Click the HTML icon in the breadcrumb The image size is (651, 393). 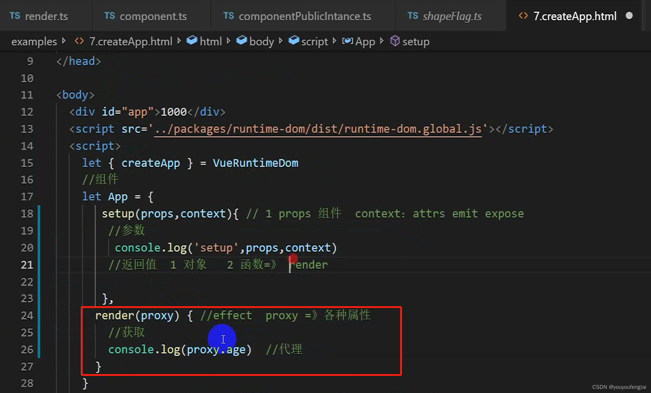click(79, 41)
